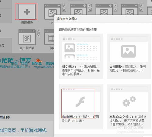
Task: Select the Flash模块 module type
Action: (x=81, y=106)
